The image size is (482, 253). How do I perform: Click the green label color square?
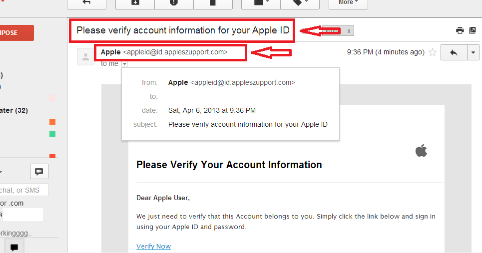pos(52,134)
